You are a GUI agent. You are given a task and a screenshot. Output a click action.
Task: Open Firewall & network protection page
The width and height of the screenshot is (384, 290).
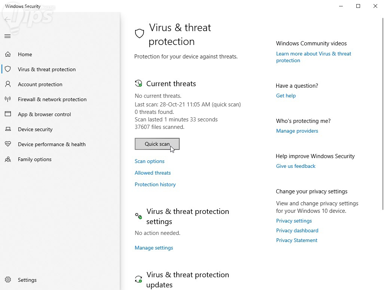52,99
